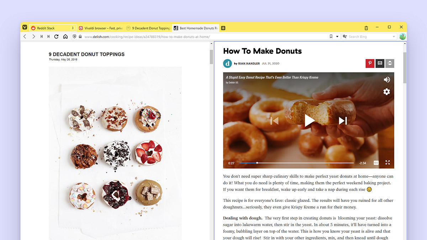Reload the current delish.com page
427x240 pixels.
point(57,36)
